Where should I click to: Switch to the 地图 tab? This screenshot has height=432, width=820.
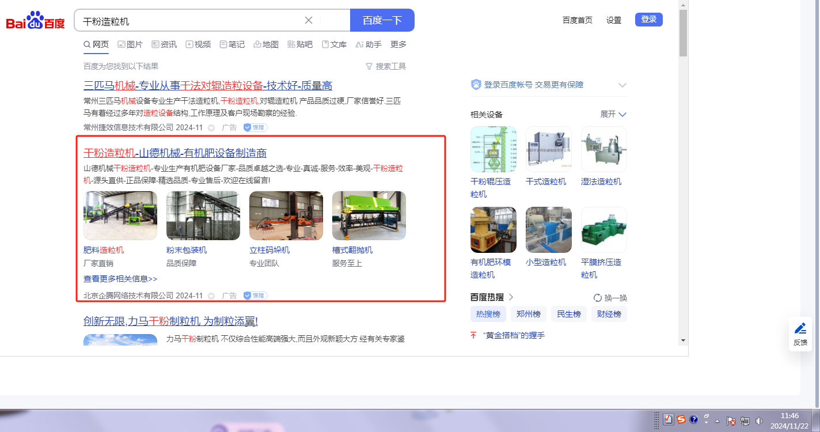pyautogui.click(x=266, y=44)
